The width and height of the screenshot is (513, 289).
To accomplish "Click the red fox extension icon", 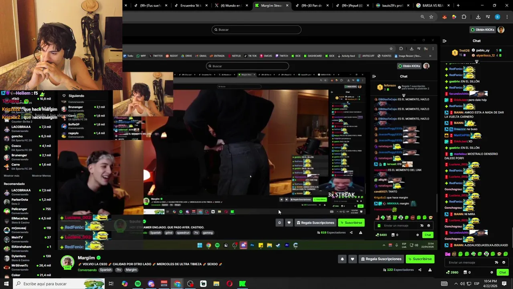I will [444, 17].
